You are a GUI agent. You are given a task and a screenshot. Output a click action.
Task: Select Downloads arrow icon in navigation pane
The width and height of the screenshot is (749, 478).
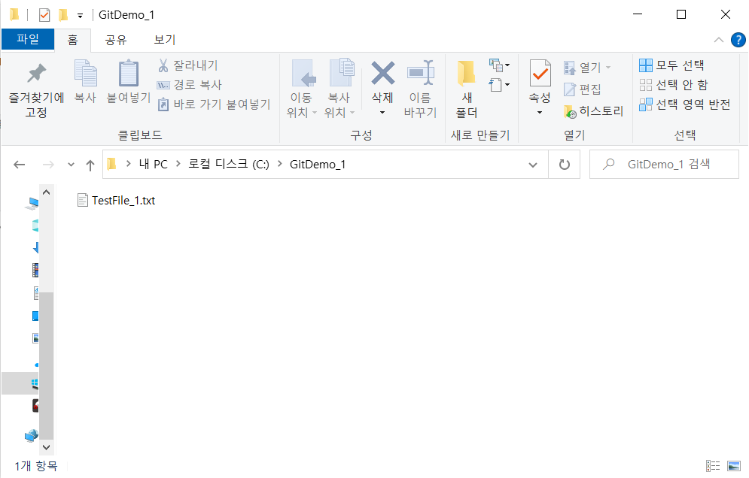[35, 247]
